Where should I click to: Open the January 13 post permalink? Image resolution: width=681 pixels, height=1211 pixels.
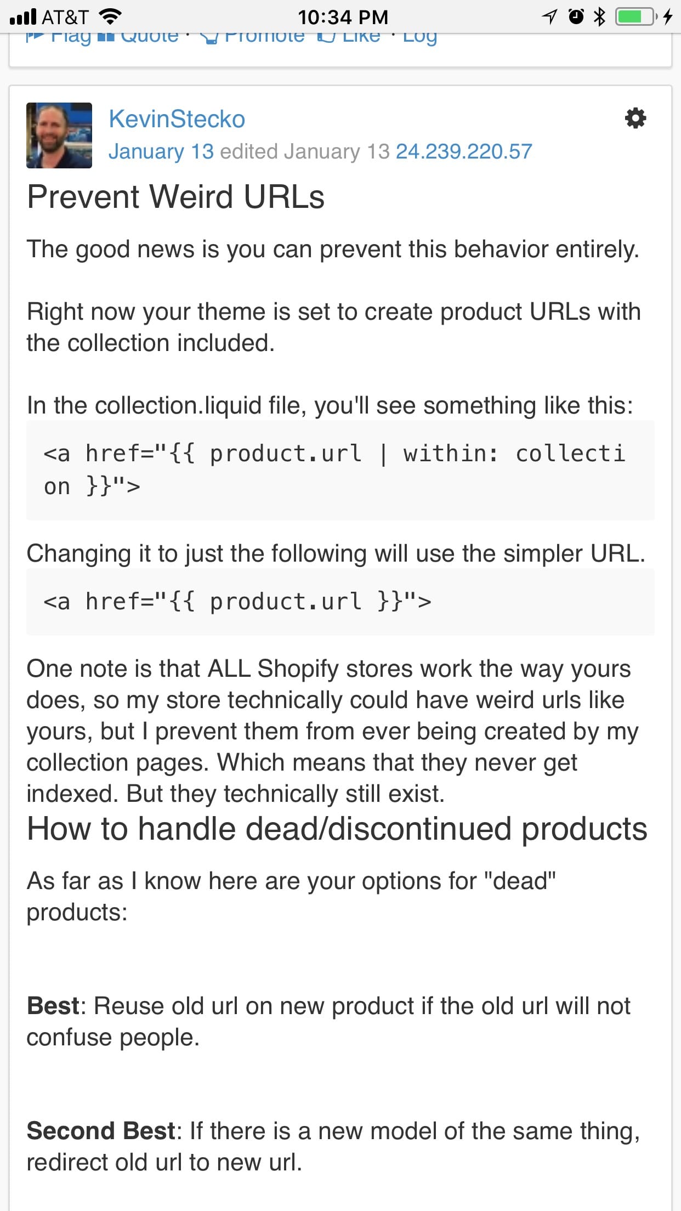tap(161, 151)
